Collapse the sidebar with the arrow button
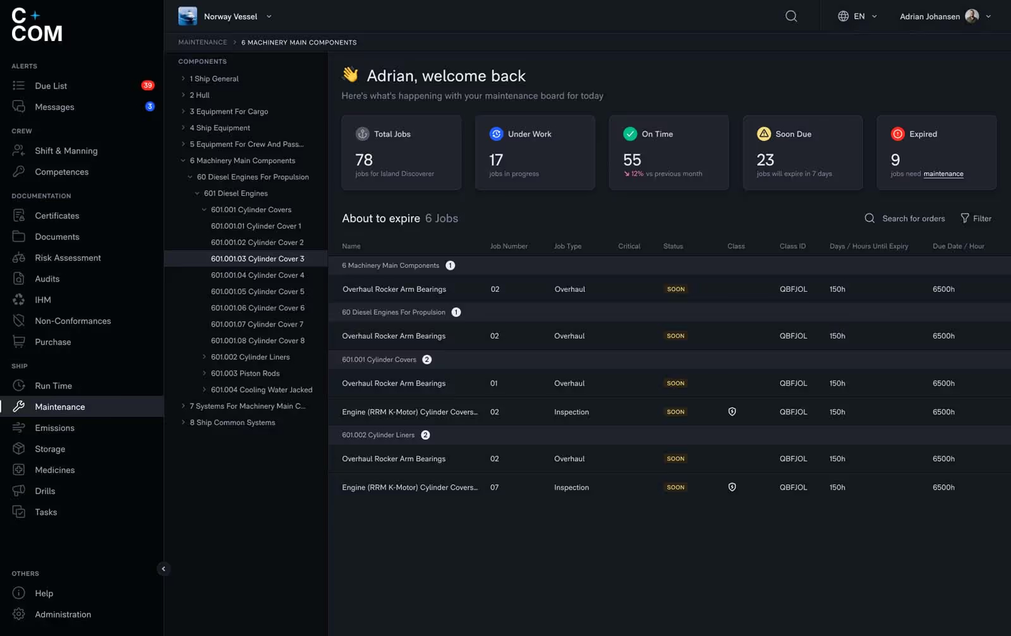This screenshot has height=636, width=1011. [x=164, y=569]
